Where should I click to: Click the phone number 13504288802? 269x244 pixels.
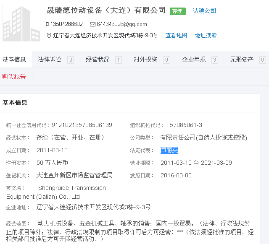[66, 24]
